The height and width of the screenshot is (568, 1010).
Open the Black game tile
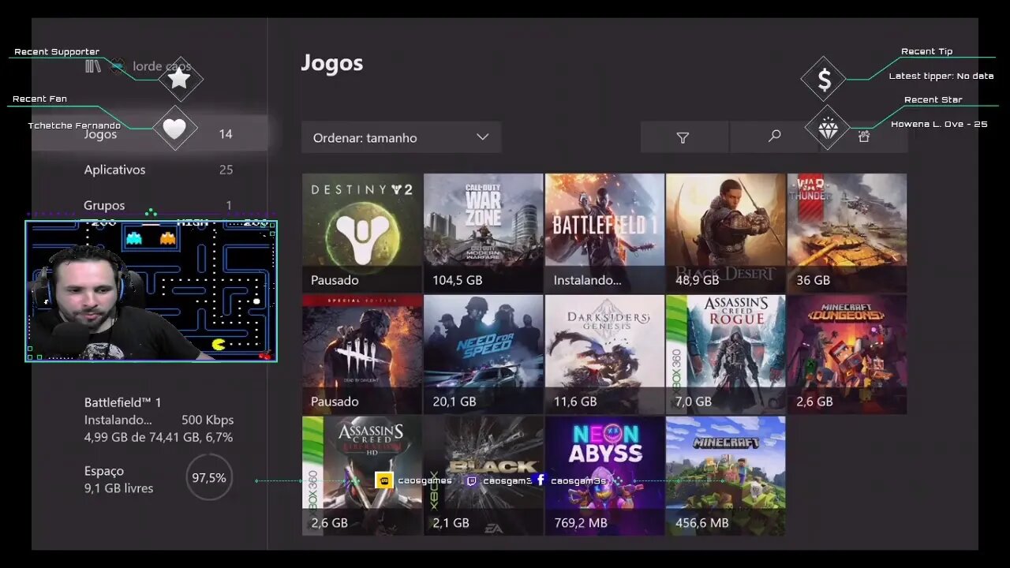(x=483, y=476)
